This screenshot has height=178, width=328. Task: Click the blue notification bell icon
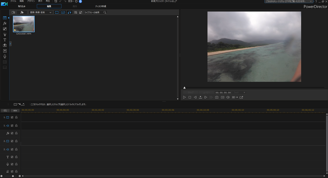tap(80, 1)
